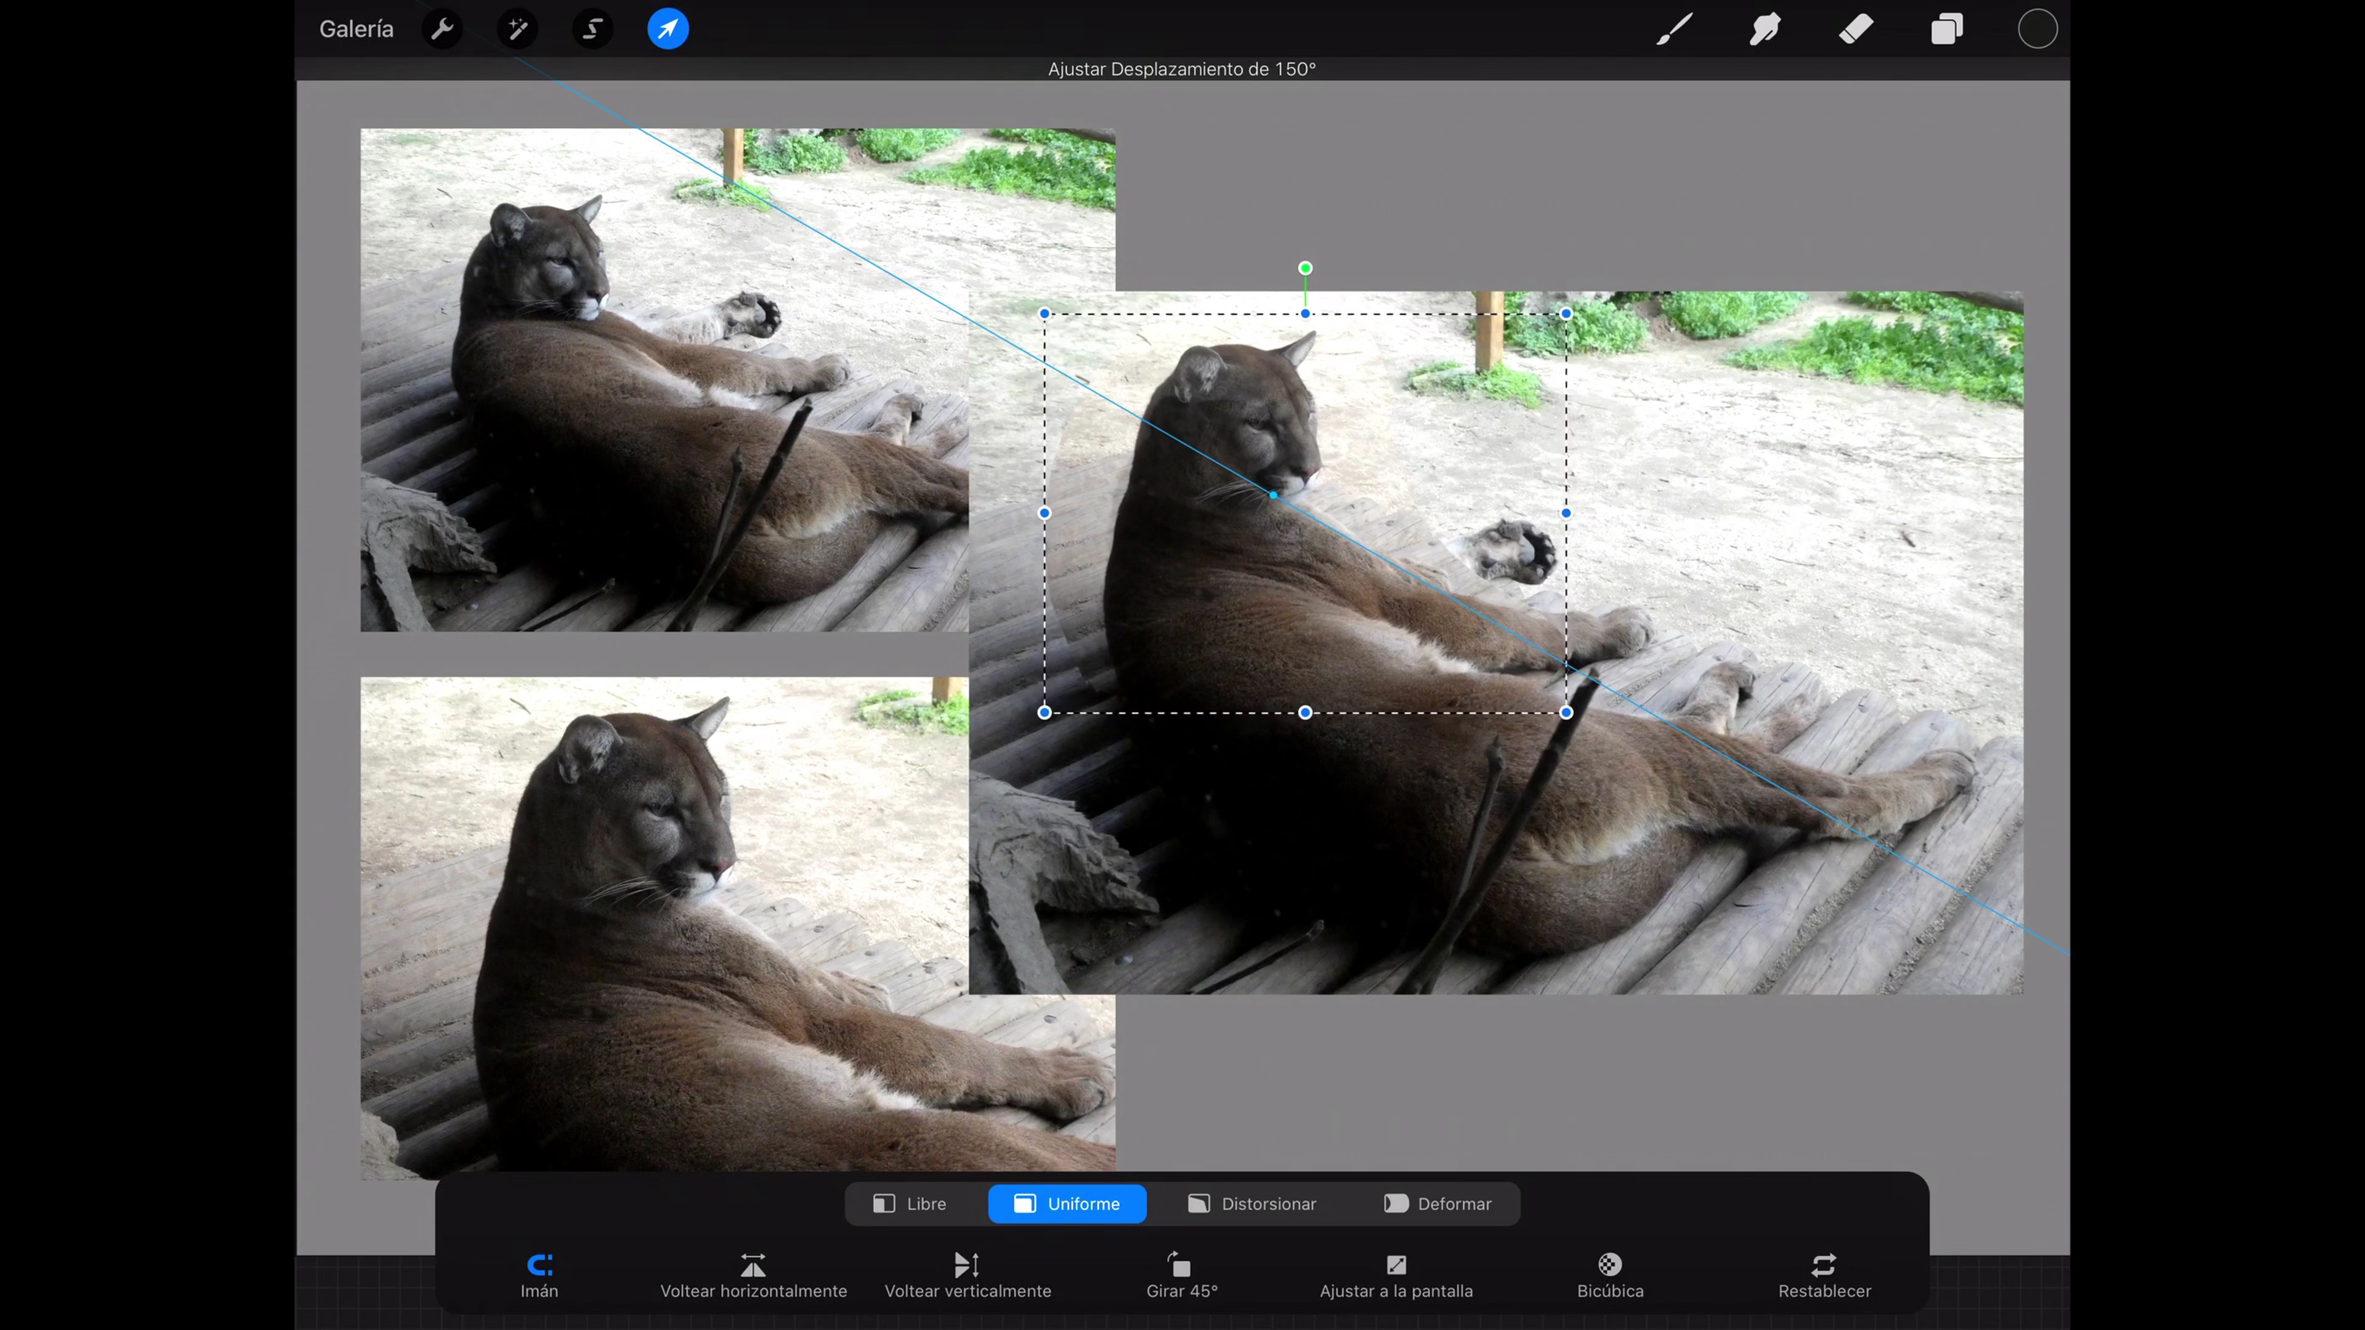Viewport: 2365px width, 1330px height.
Task: Rotate selection with Girar 45°
Action: [1182, 1276]
